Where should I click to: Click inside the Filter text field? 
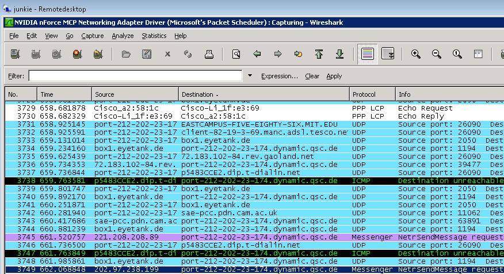click(135, 76)
